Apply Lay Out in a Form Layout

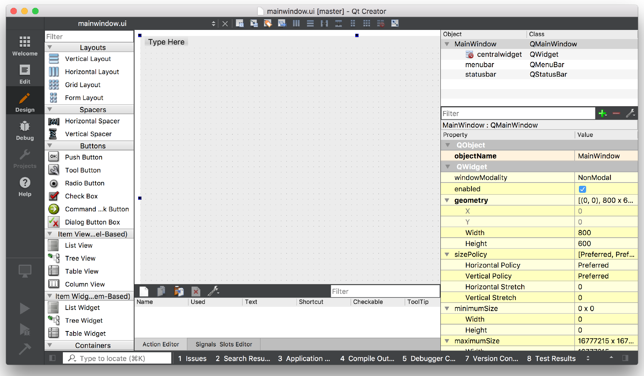[353, 23]
